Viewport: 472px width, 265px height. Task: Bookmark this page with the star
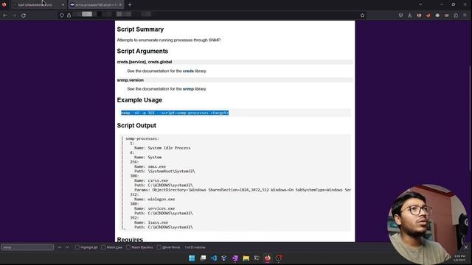362,15
